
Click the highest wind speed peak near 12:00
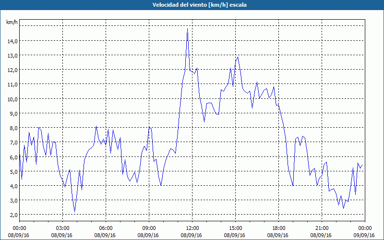coord(188,29)
